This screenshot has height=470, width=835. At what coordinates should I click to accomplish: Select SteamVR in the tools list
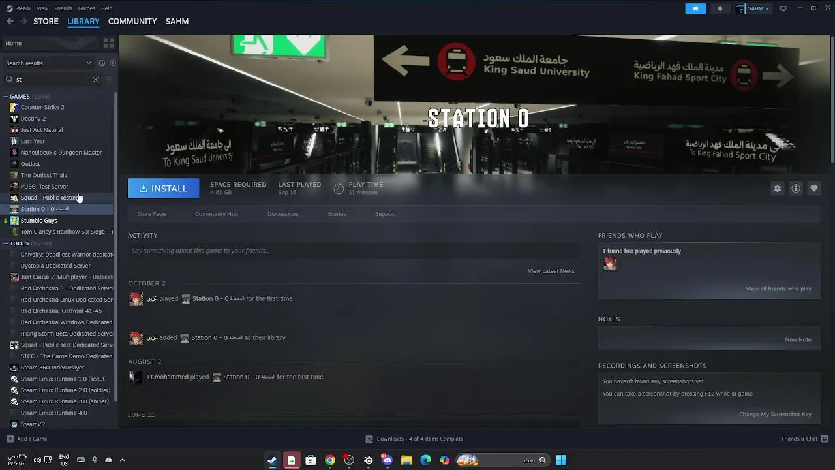click(x=33, y=424)
